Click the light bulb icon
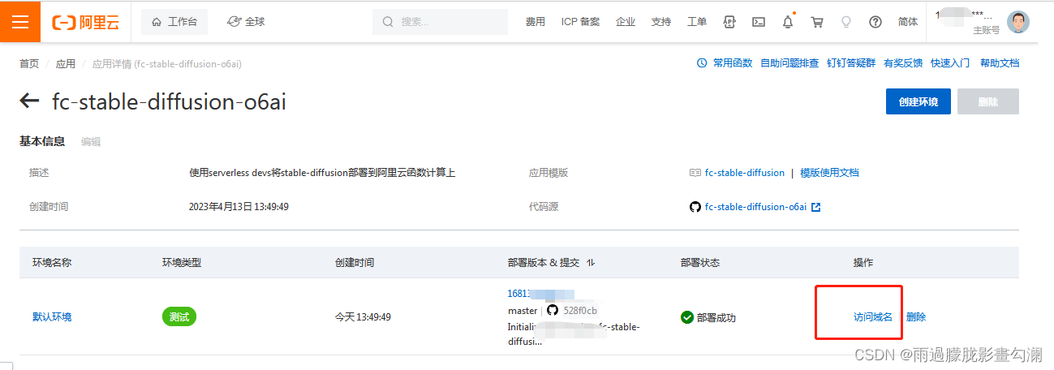 (x=846, y=22)
